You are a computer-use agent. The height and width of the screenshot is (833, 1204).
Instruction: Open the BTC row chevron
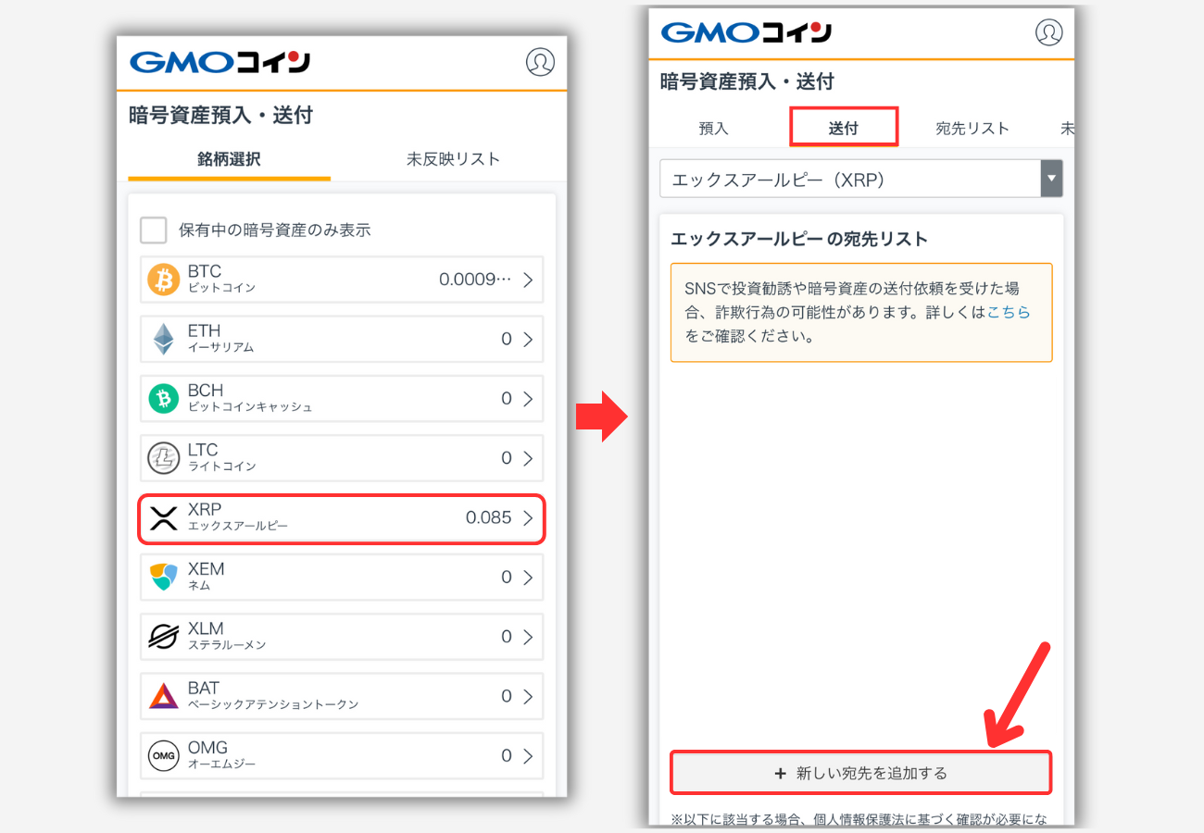pyautogui.click(x=528, y=280)
